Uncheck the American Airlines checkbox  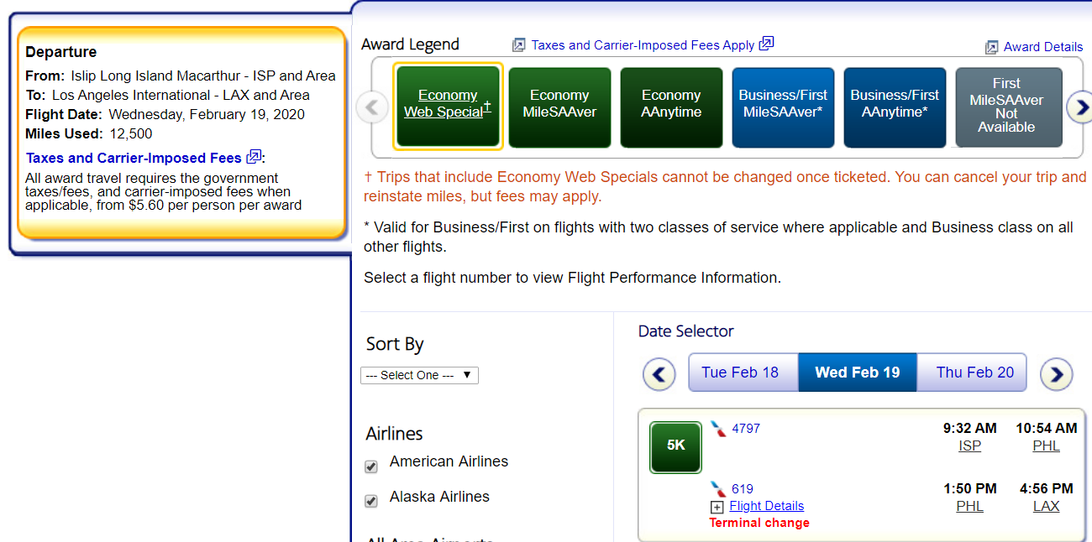[x=371, y=466]
